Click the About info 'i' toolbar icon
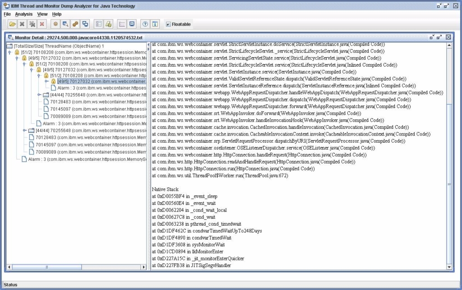462x290 pixels. 155,24
